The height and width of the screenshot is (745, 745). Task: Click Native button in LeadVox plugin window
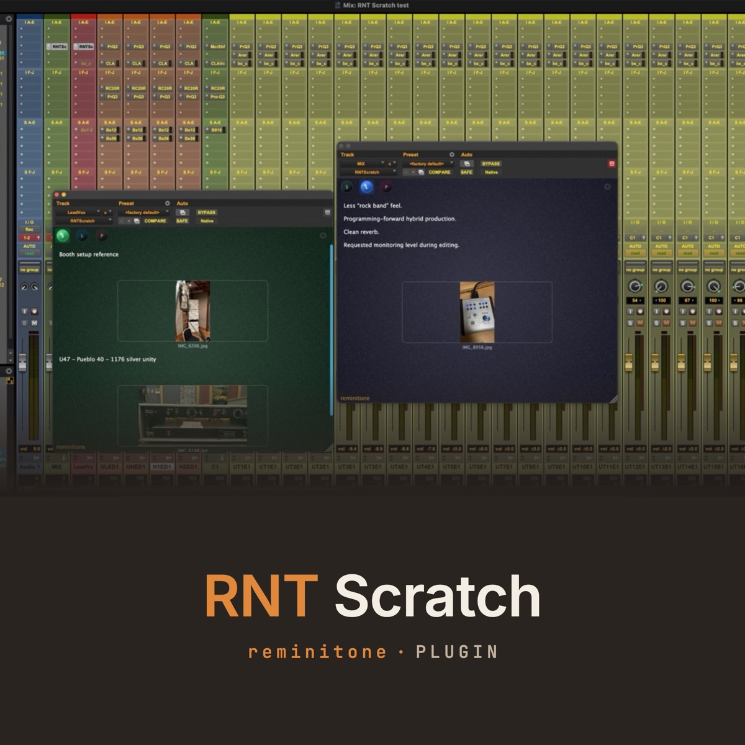[x=207, y=221]
